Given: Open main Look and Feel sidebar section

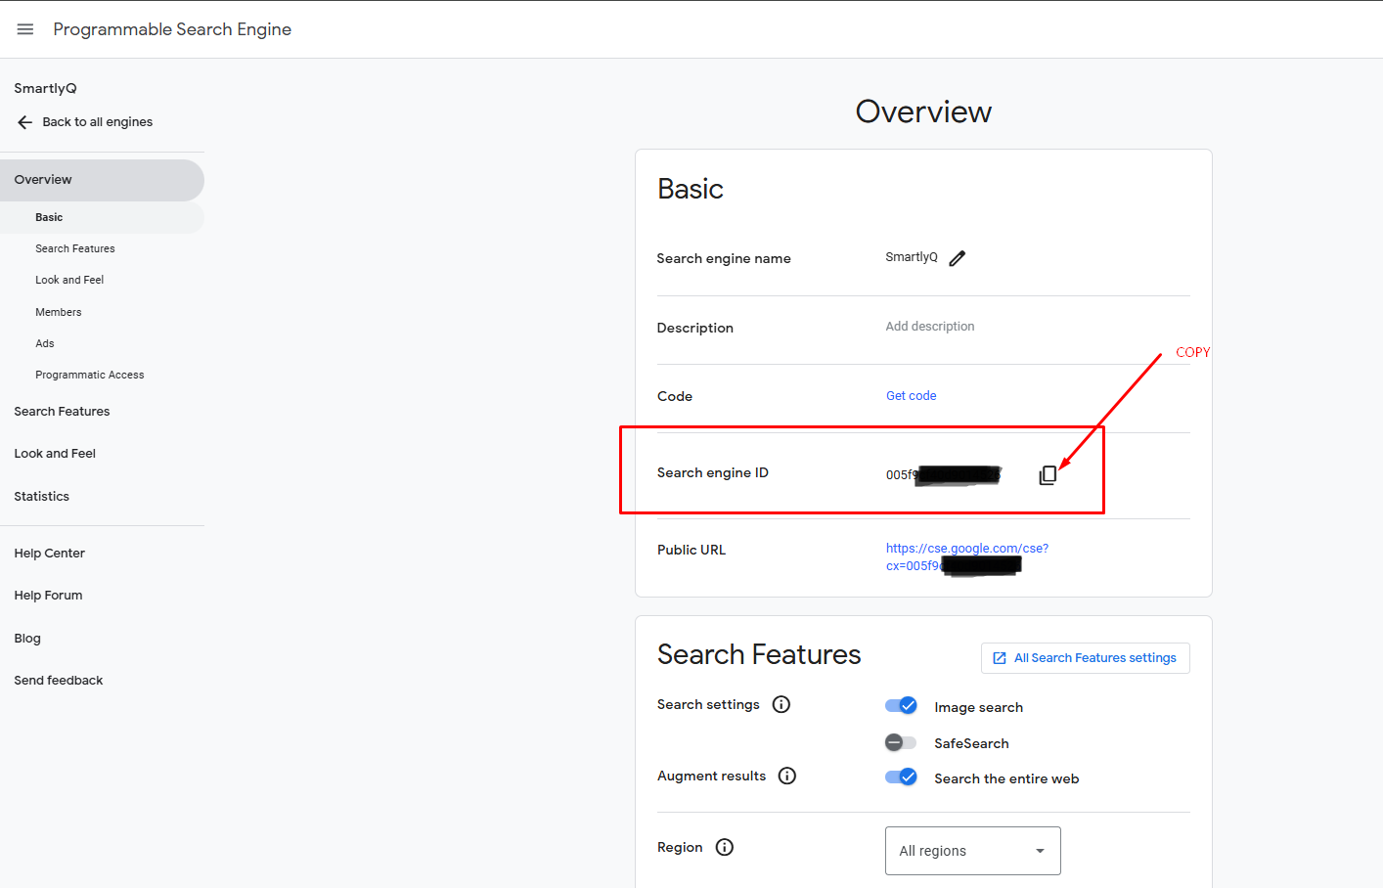Looking at the screenshot, I should pyautogui.click(x=55, y=454).
